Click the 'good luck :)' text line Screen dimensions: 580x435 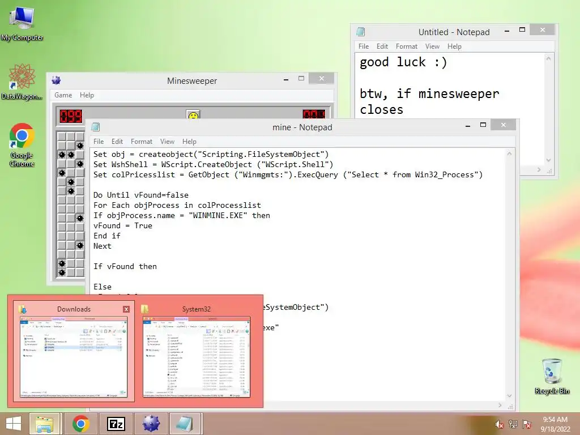[x=403, y=62]
